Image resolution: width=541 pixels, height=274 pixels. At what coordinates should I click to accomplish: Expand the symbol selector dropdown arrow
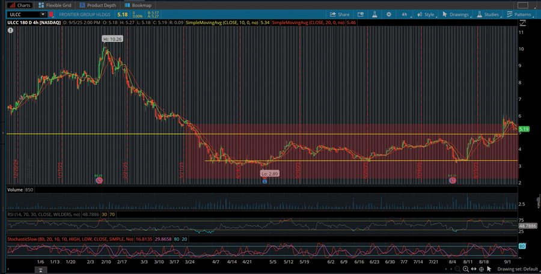click(x=42, y=14)
